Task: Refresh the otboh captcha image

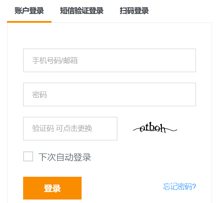Action: point(155,128)
